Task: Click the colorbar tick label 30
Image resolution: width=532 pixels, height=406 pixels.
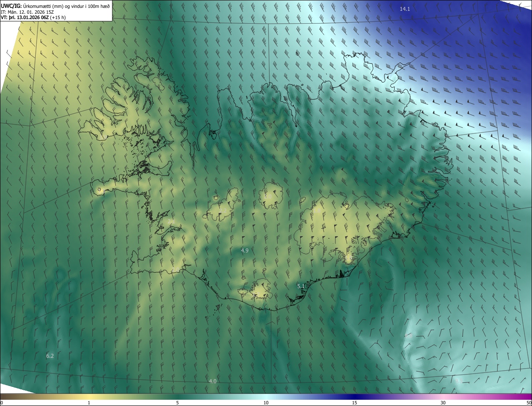Action: tap(443, 403)
